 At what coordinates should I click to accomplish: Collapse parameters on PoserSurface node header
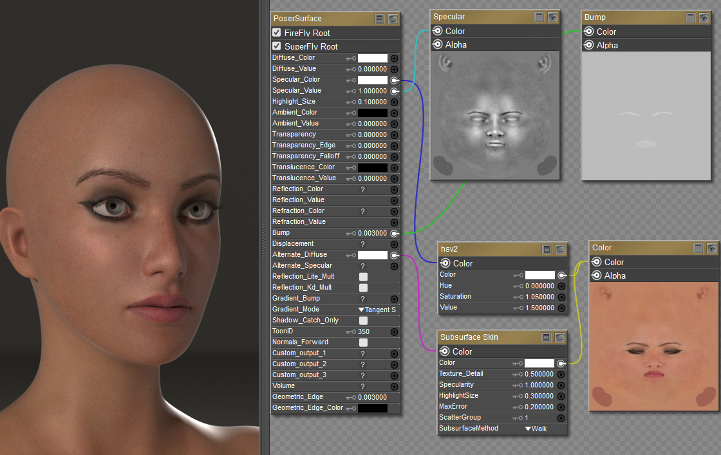click(x=380, y=19)
